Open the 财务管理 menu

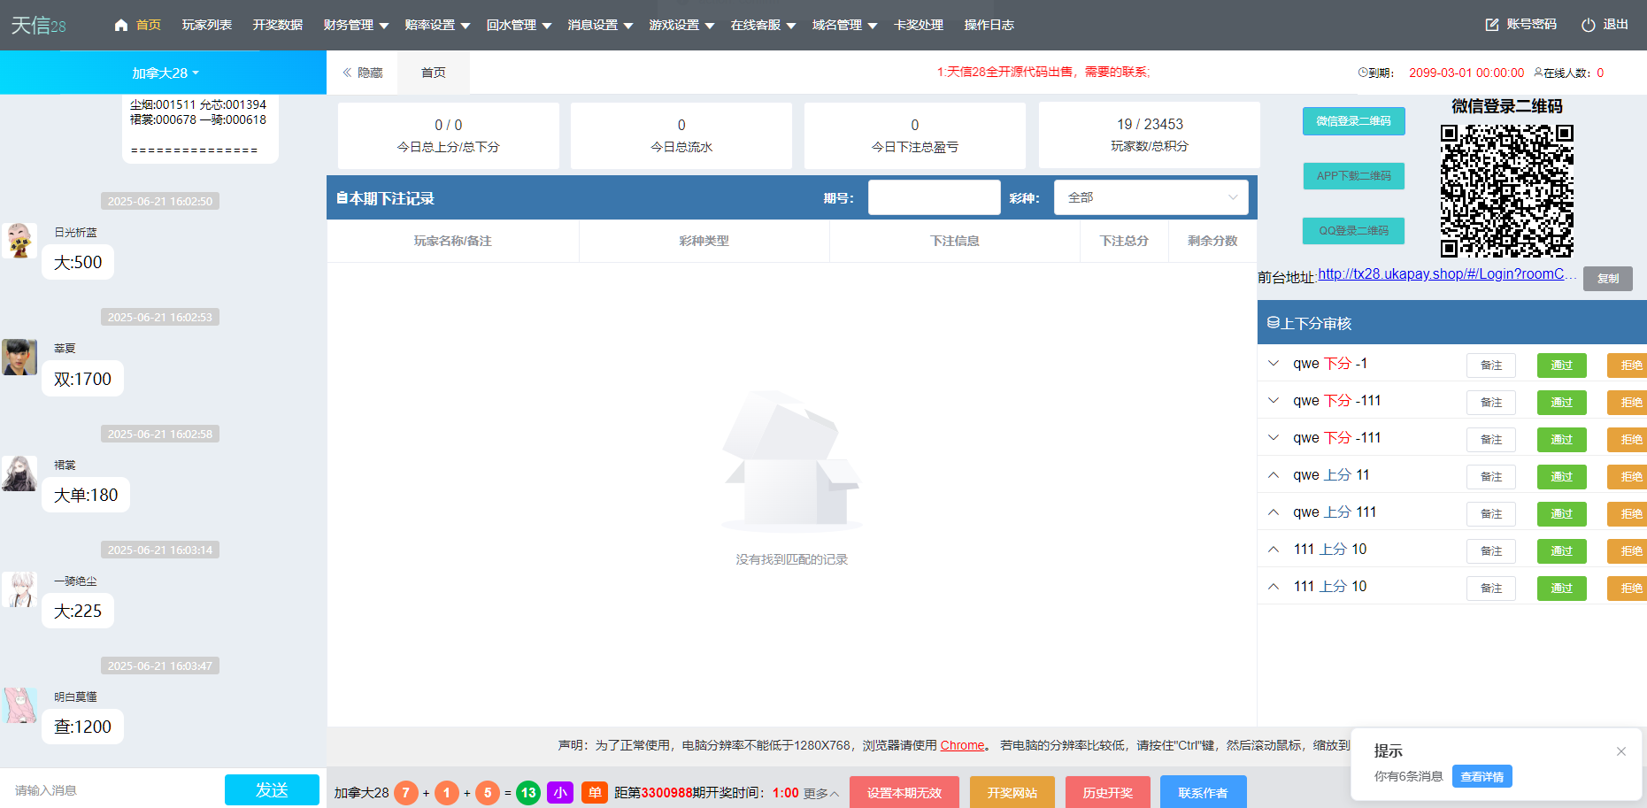point(350,25)
